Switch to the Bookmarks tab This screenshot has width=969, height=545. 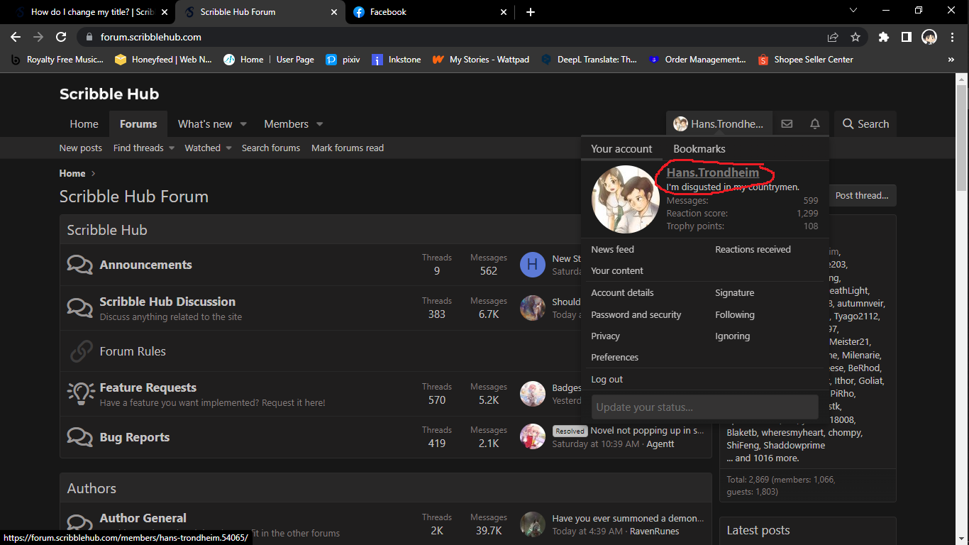pos(699,149)
